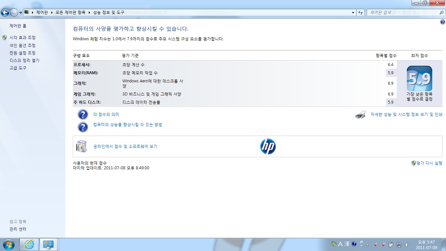Click the 컴퓨터의 성능을 향상시킬 수 있는 방법 link
Viewport: 446px width, 251px height.
(128, 125)
